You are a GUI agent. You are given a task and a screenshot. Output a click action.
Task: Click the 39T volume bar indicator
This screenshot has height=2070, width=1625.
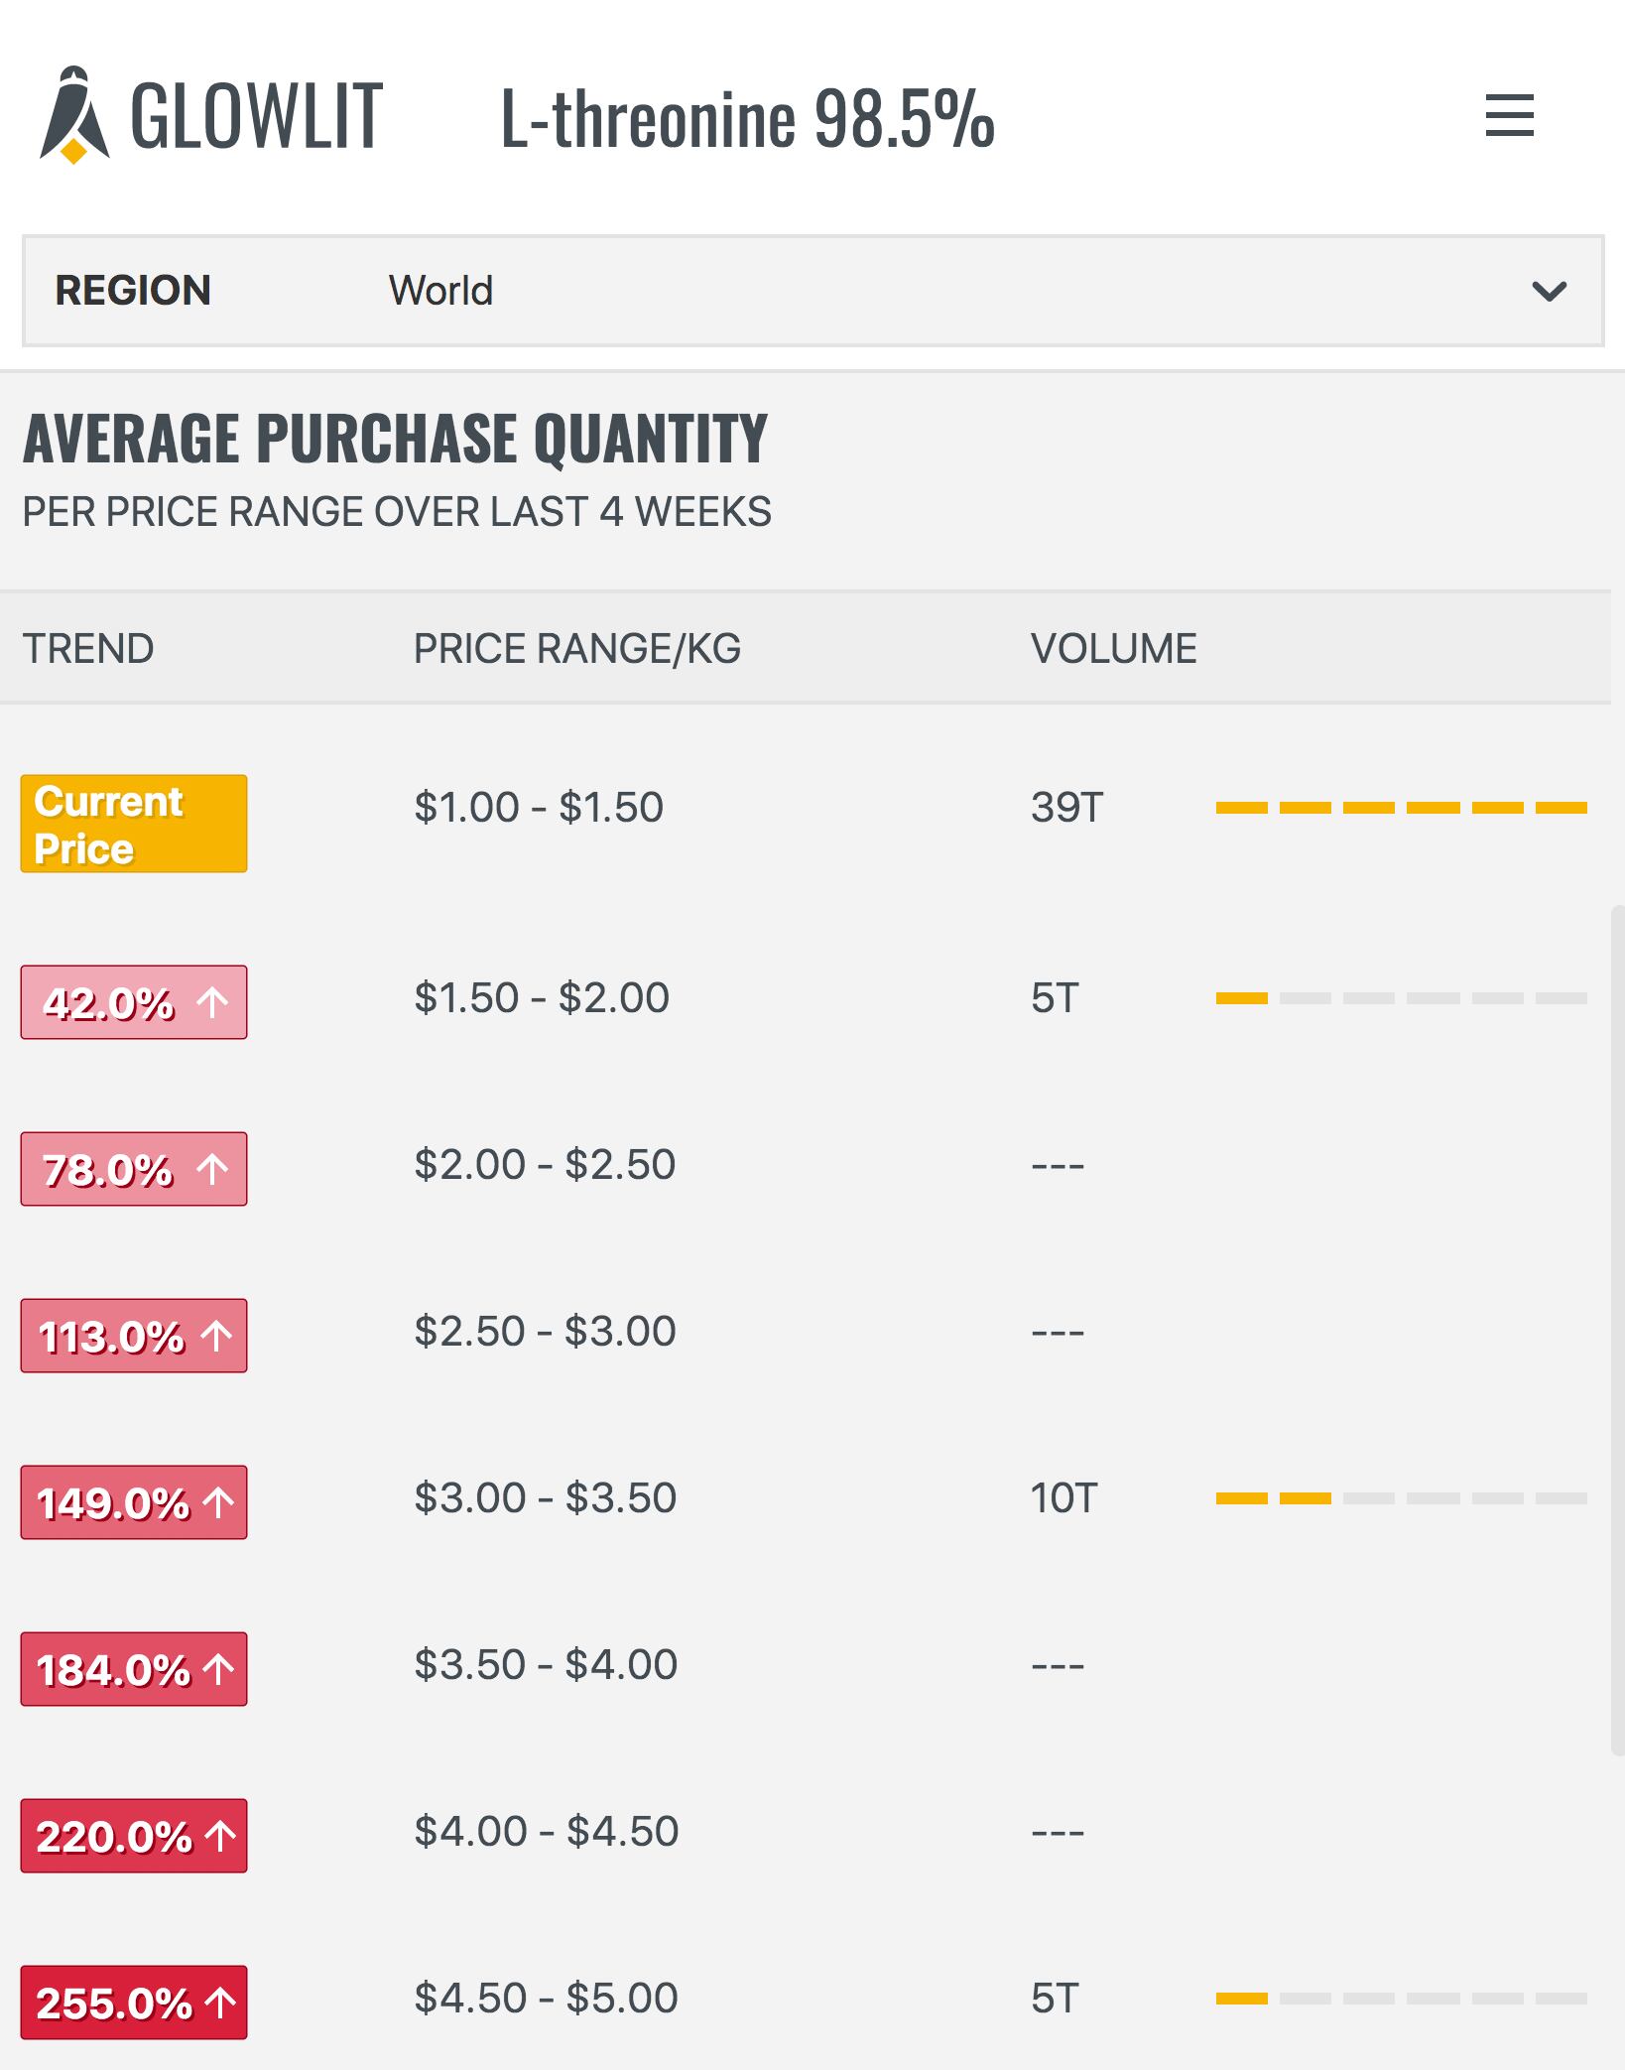click(x=1401, y=808)
